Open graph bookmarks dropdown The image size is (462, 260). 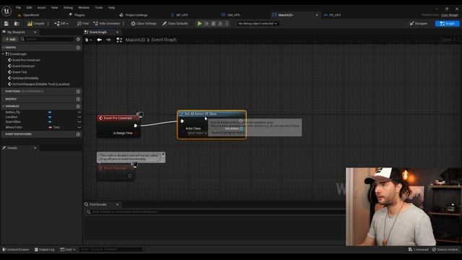click(x=88, y=40)
